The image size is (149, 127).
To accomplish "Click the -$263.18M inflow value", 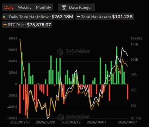I will pyautogui.click(x=62, y=17).
